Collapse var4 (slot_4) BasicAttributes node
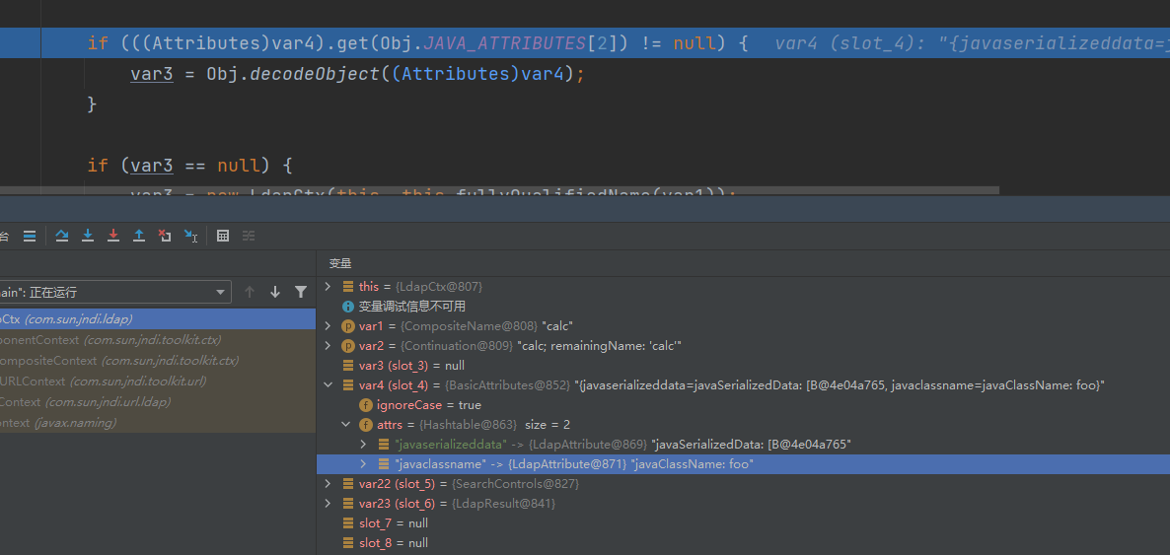Screen dimensions: 1170x555 point(327,385)
